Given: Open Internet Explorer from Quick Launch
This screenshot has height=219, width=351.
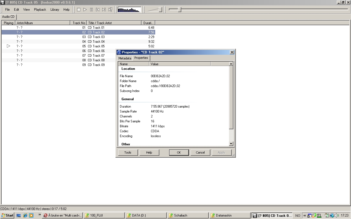Looking at the screenshot, I should pyautogui.click(x=25, y=215).
